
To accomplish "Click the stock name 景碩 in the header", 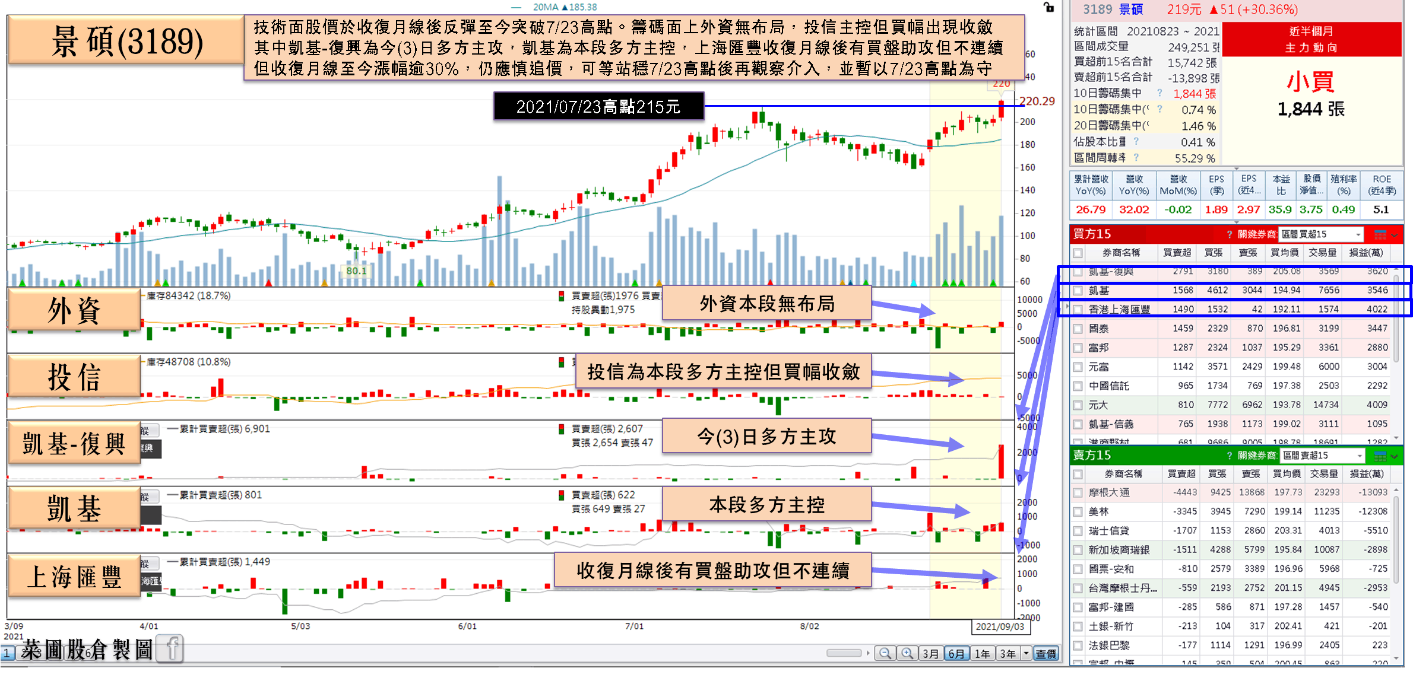I will pyautogui.click(x=1130, y=9).
